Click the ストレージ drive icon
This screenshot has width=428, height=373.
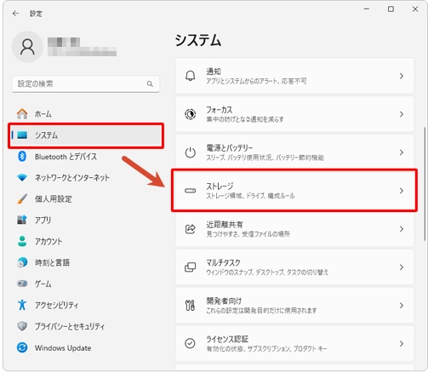pos(190,191)
